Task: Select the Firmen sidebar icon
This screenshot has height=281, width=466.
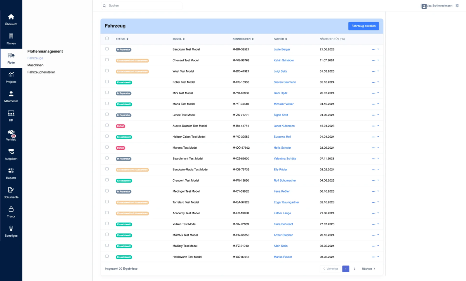Action: [11, 37]
